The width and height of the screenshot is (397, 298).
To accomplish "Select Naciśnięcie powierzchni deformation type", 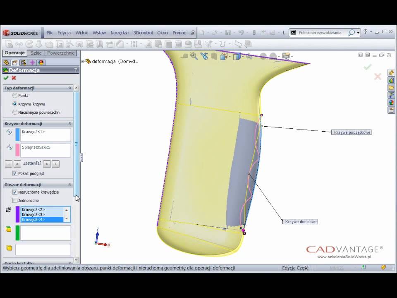I will [15, 112].
